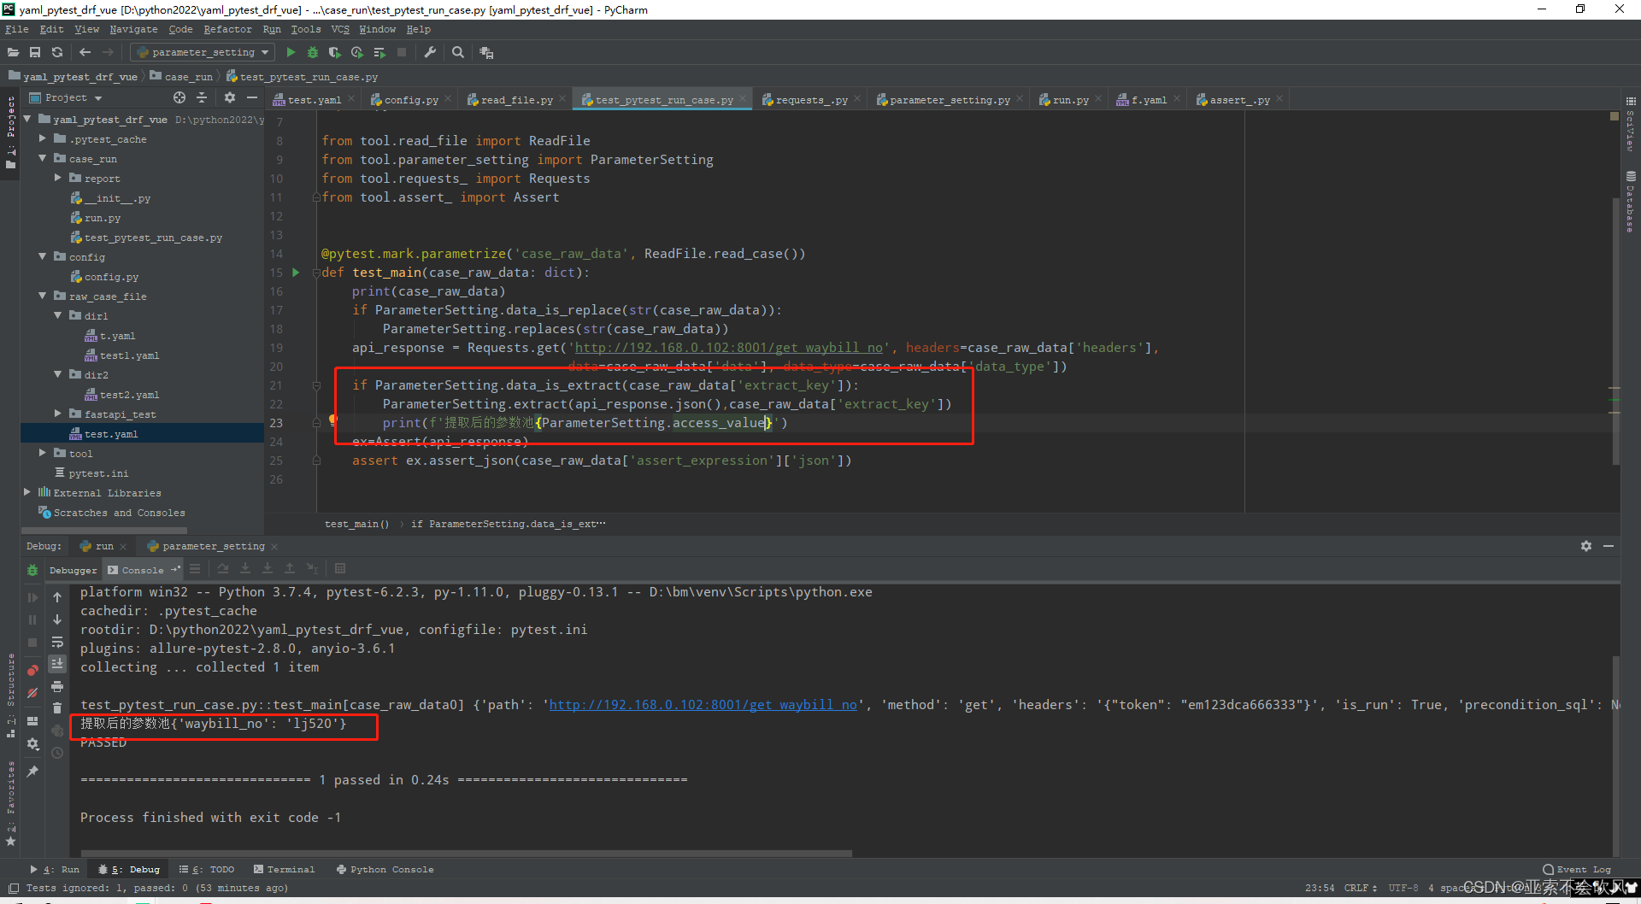Open the TODO tool window
The image size is (1641, 904).
point(207,869)
